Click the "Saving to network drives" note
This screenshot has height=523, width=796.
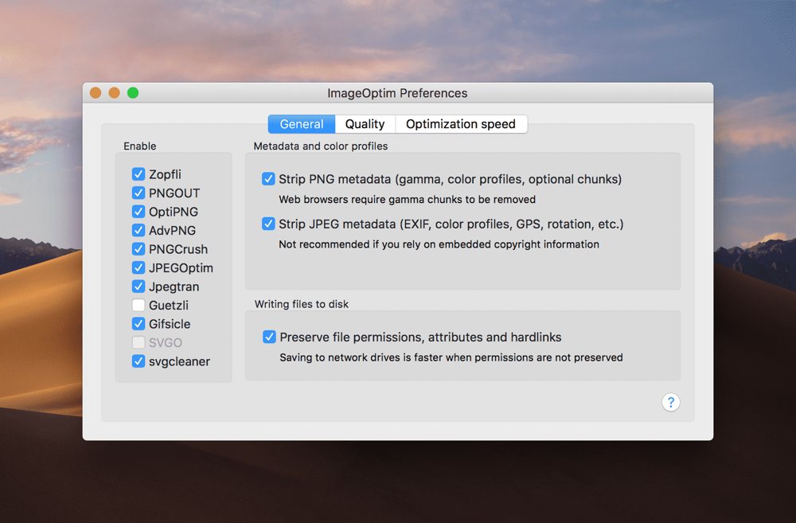click(451, 357)
